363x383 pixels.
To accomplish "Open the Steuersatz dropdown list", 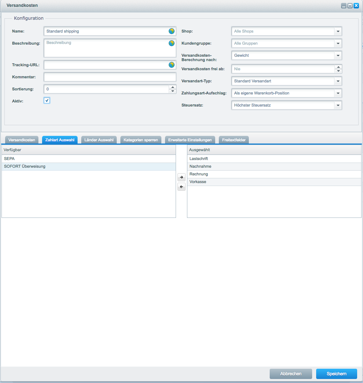I will click(338, 105).
